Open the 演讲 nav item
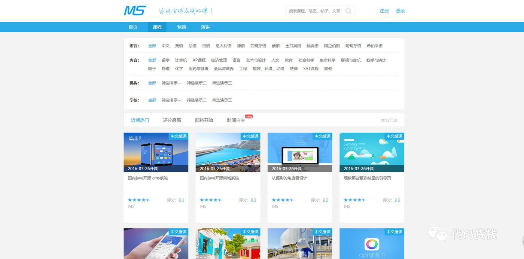524x259 pixels. (x=205, y=27)
